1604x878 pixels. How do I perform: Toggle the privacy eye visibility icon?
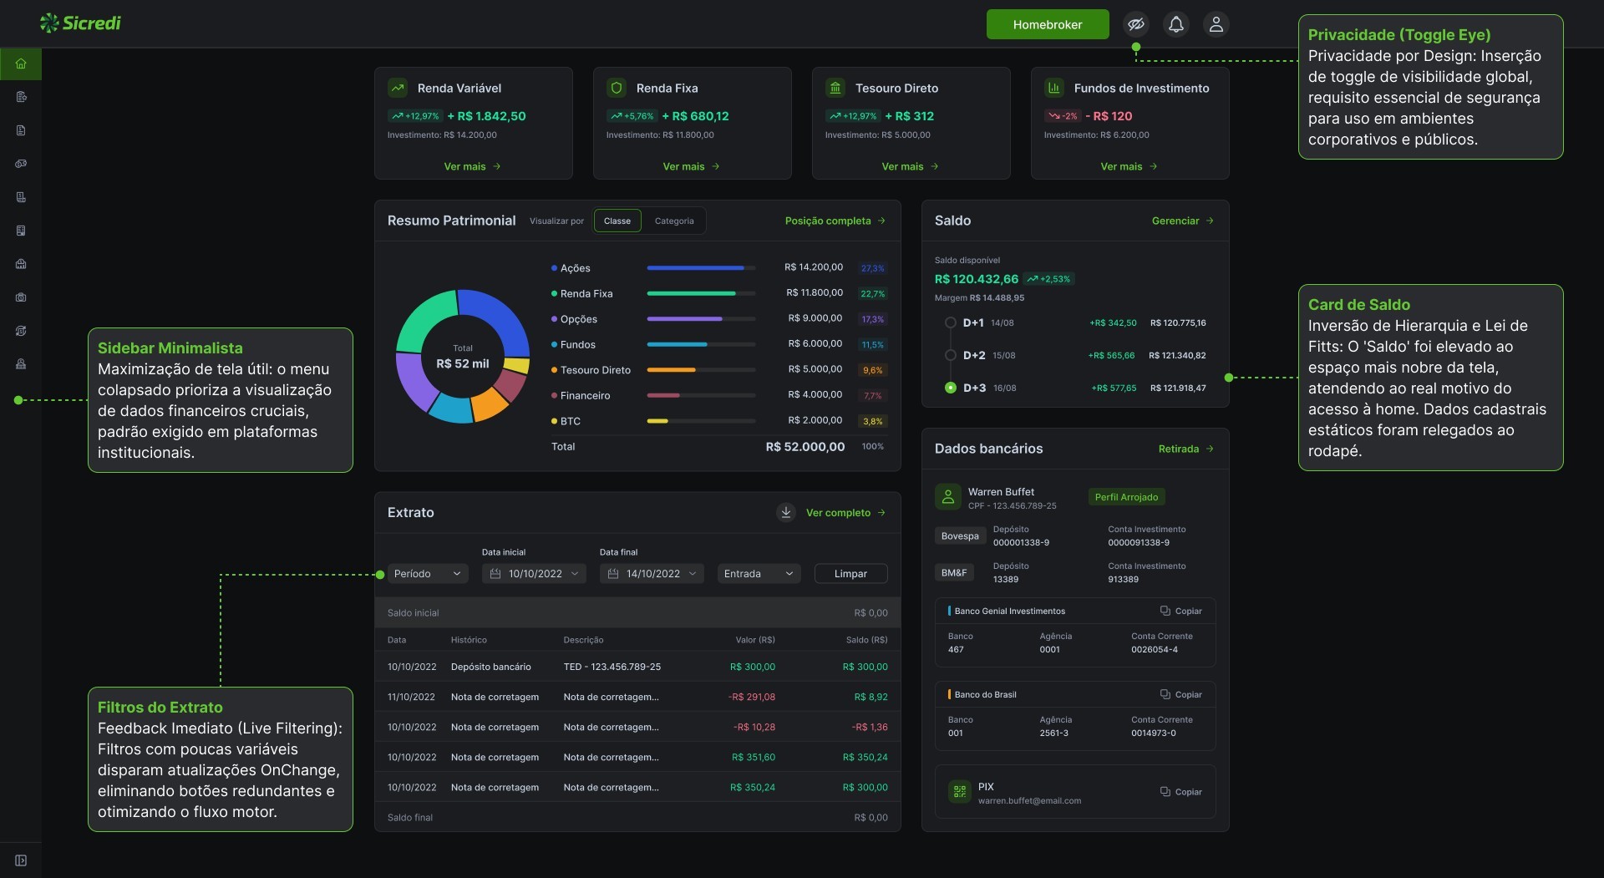click(x=1136, y=24)
